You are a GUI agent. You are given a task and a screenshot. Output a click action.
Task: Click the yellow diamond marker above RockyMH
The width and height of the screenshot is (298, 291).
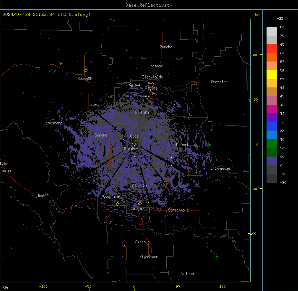coord(86,71)
